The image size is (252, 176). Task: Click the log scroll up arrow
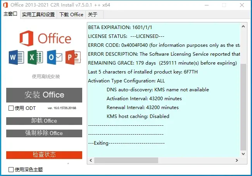tap(243, 26)
